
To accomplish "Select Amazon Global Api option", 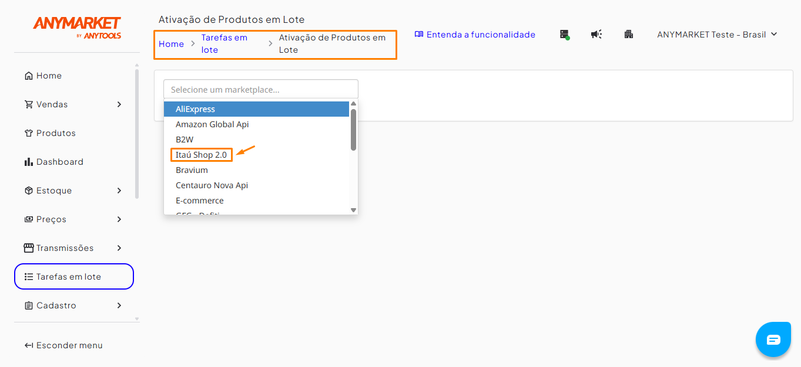I will coord(256,124).
